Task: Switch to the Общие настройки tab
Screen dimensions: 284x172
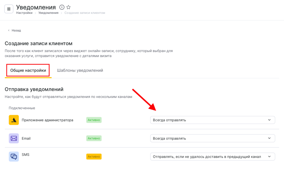Action: tap(28, 70)
